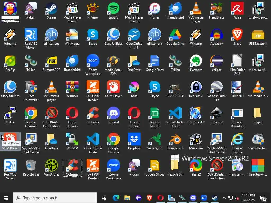Select the Google Earth Pro icon
The width and height of the screenshot is (271, 203).
[x=216, y=91]
